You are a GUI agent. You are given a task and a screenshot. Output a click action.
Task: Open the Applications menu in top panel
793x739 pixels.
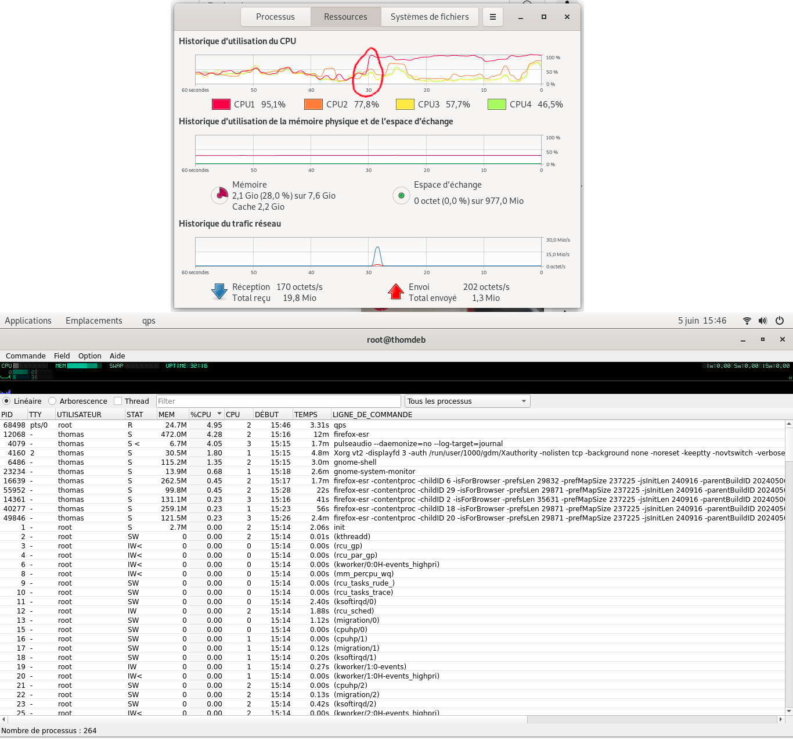(28, 321)
